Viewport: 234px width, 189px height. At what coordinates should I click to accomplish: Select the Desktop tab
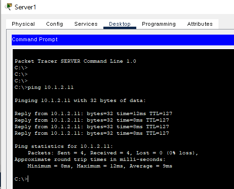tap(120, 24)
